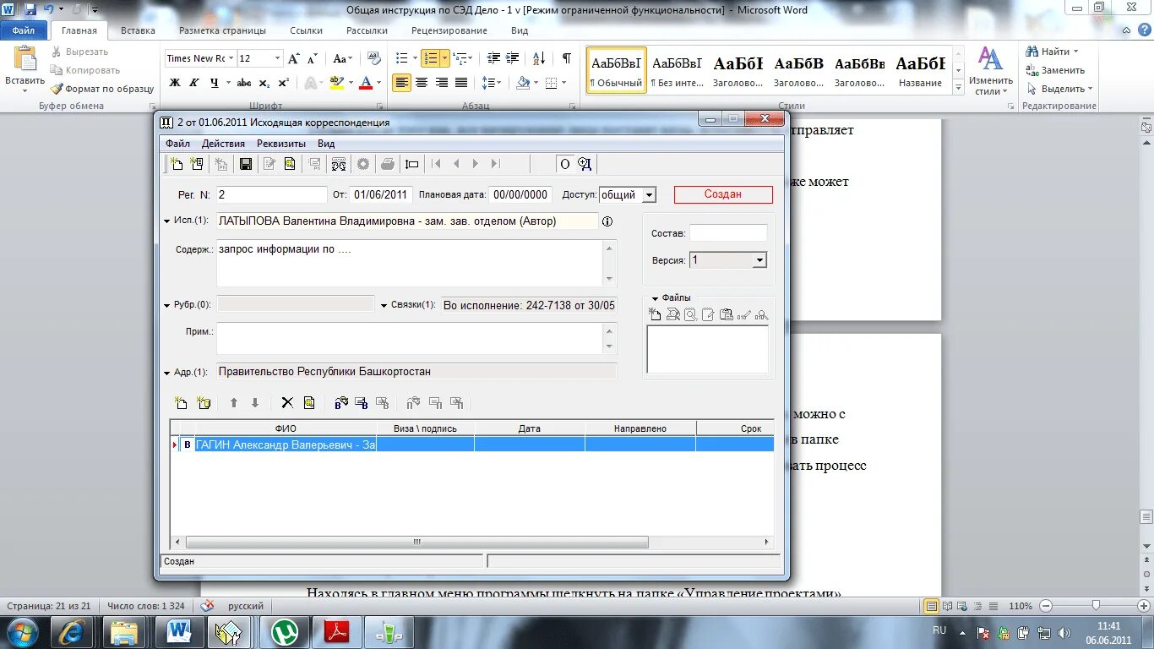Collapse the Файлы panel arrow
This screenshot has height=649, width=1154.
655,298
